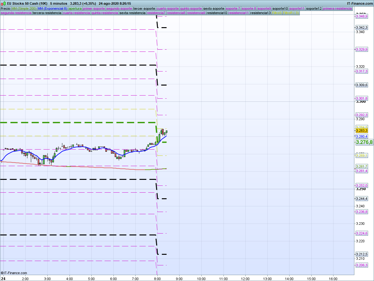Click the 'primer soporte' legend label
374x281 pixels.
tap(94, 8)
